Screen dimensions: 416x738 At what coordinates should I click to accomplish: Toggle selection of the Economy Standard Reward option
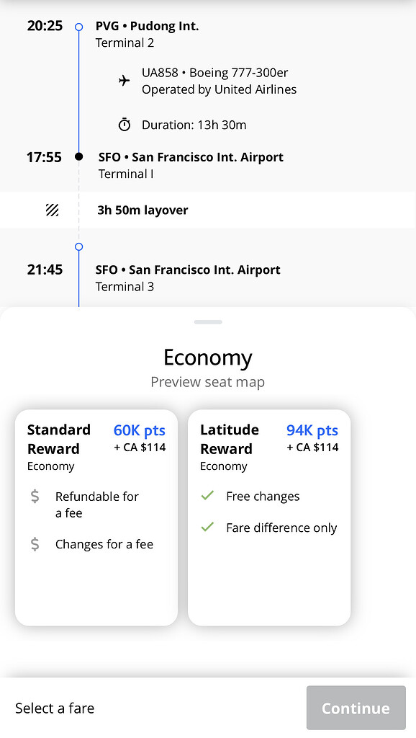pyautogui.click(x=96, y=517)
